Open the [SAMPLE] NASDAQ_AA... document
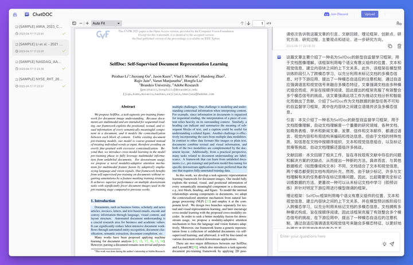The height and width of the screenshot is (265, 413). coord(41,65)
